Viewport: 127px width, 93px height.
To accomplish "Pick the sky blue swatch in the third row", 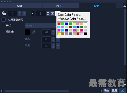I will (x=63, y=30).
